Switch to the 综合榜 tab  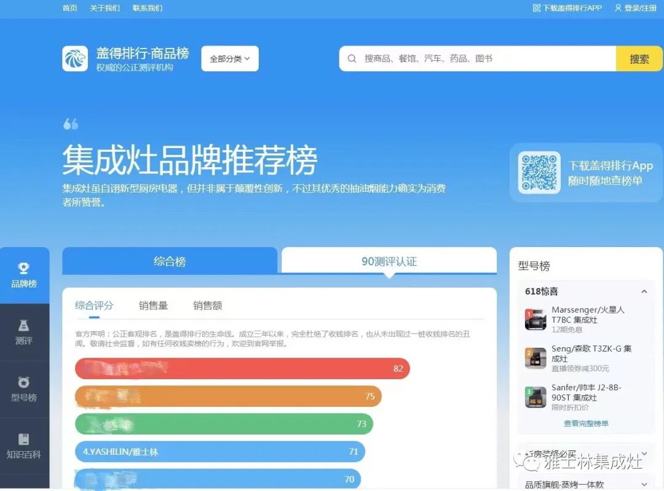pos(170,261)
